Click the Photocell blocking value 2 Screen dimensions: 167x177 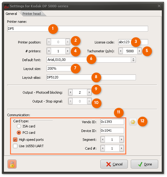click(x=80, y=92)
